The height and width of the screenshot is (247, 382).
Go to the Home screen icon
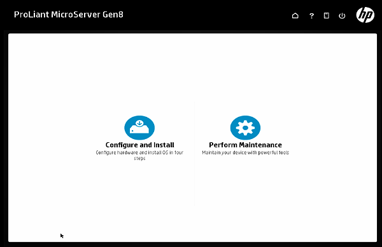(x=295, y=16)
